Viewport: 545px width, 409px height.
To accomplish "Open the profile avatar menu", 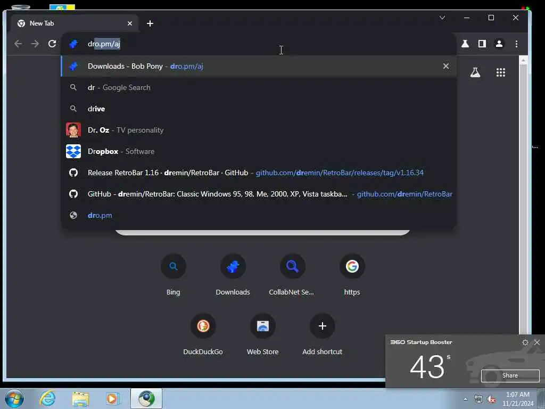I will [499, 44].
